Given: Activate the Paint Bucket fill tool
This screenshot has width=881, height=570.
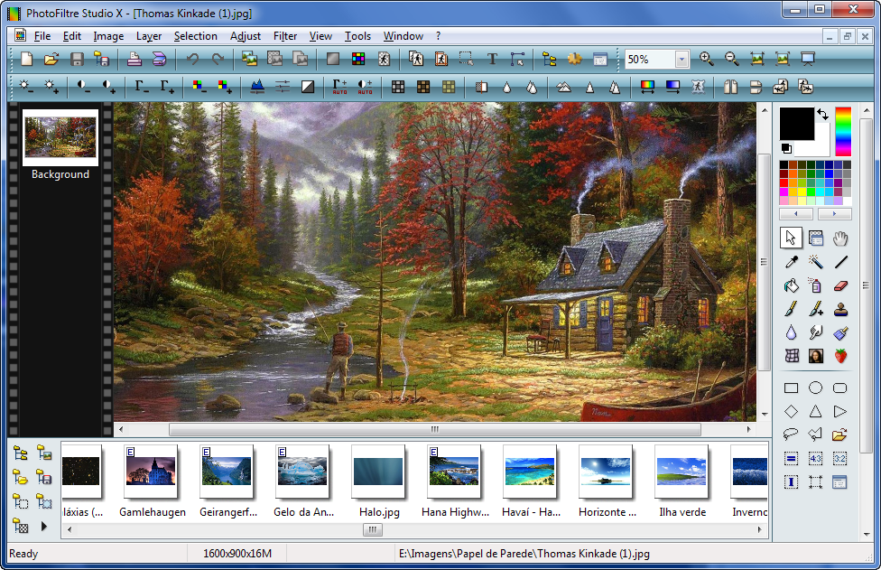Looking at the screenshot, I should tap(790, 285).
